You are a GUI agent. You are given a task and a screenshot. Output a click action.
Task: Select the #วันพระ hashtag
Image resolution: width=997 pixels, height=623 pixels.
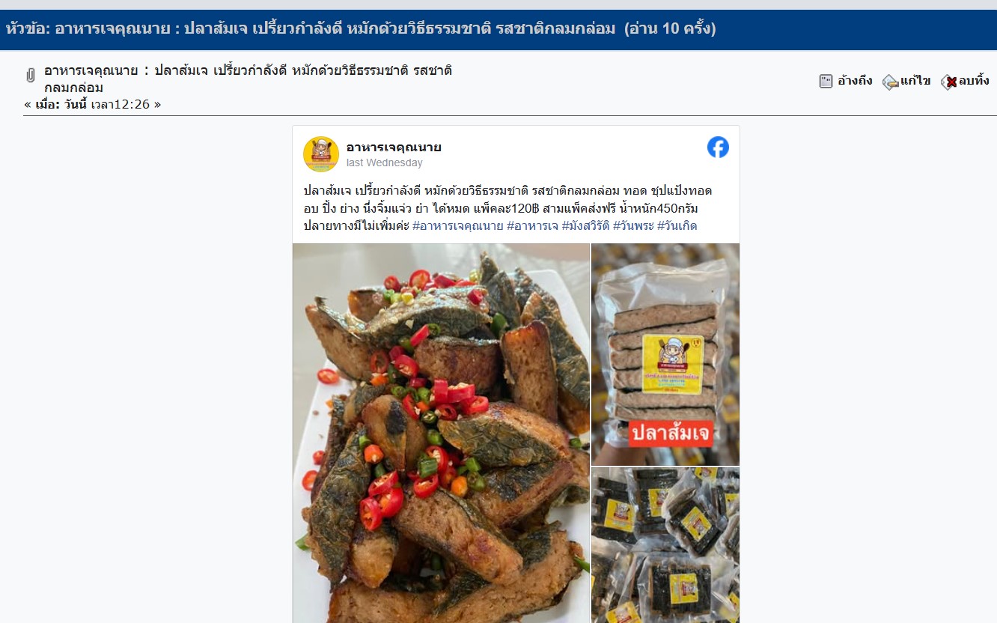[x=633, y=225]
